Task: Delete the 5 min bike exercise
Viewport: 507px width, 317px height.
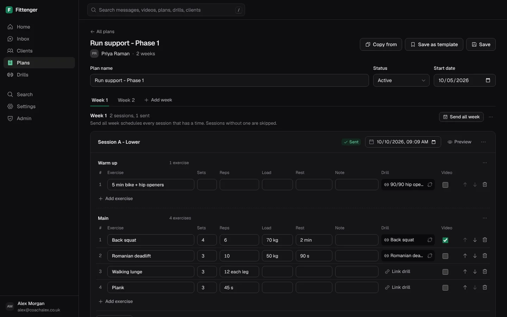Action: point(485,185)
